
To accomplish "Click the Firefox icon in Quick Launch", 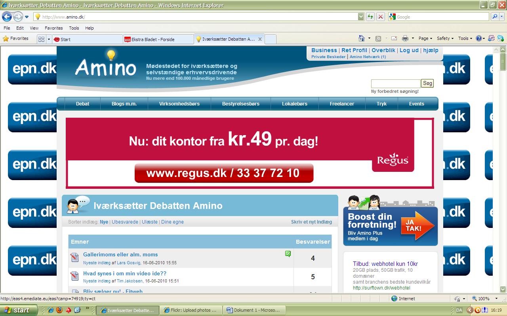I will point(59,310).
